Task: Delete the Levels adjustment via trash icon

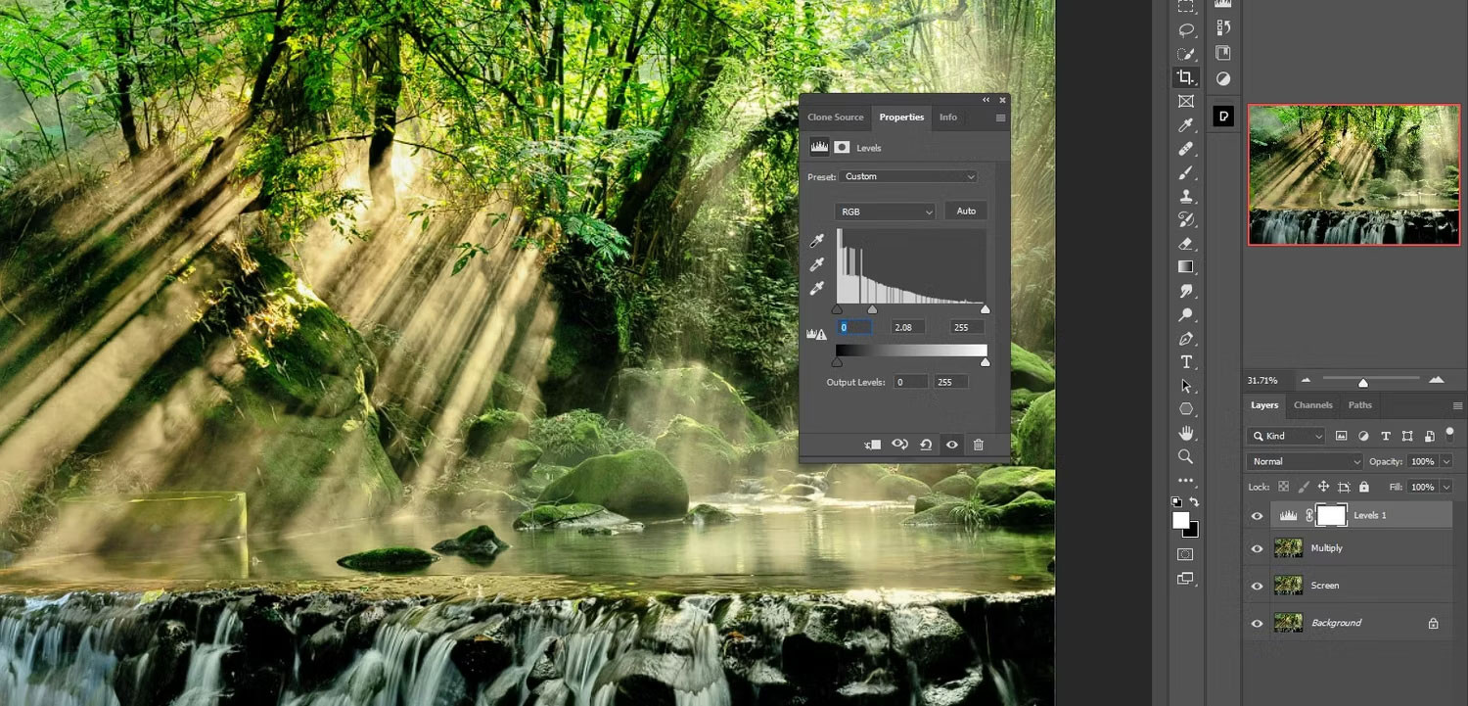Action: point(978,445)
